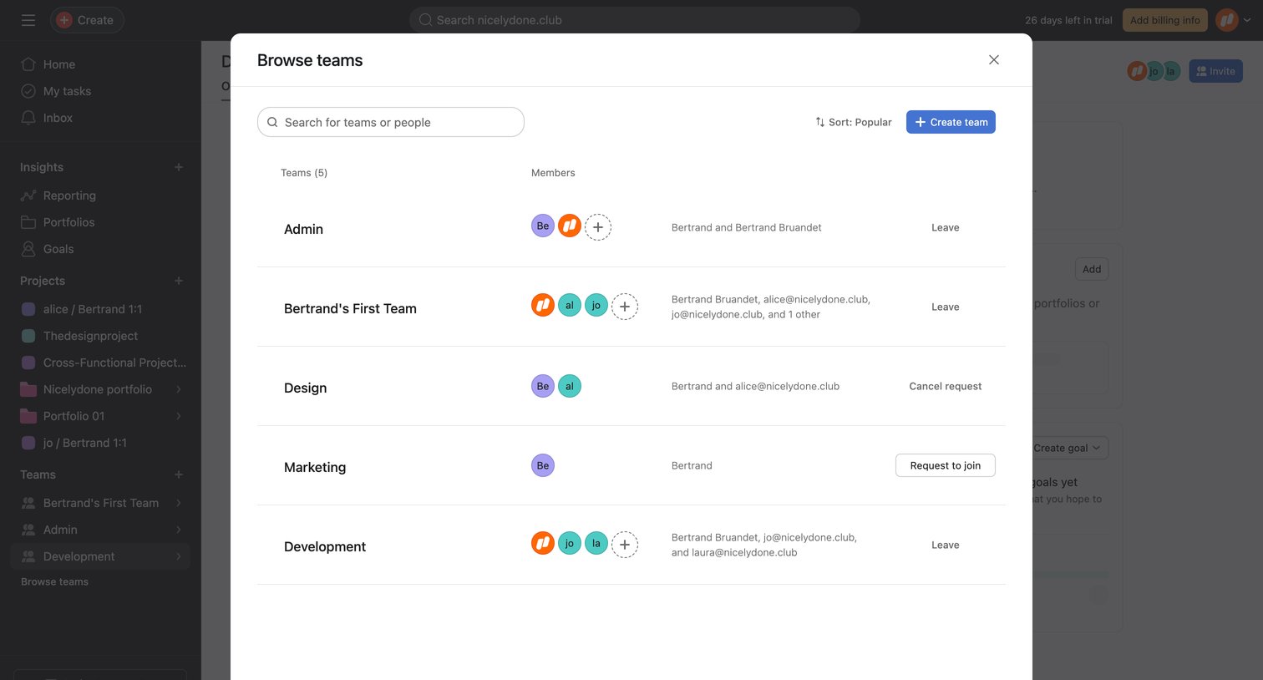
Task: Expand the chevron next to profile avatar
Action: (1247, 20)
